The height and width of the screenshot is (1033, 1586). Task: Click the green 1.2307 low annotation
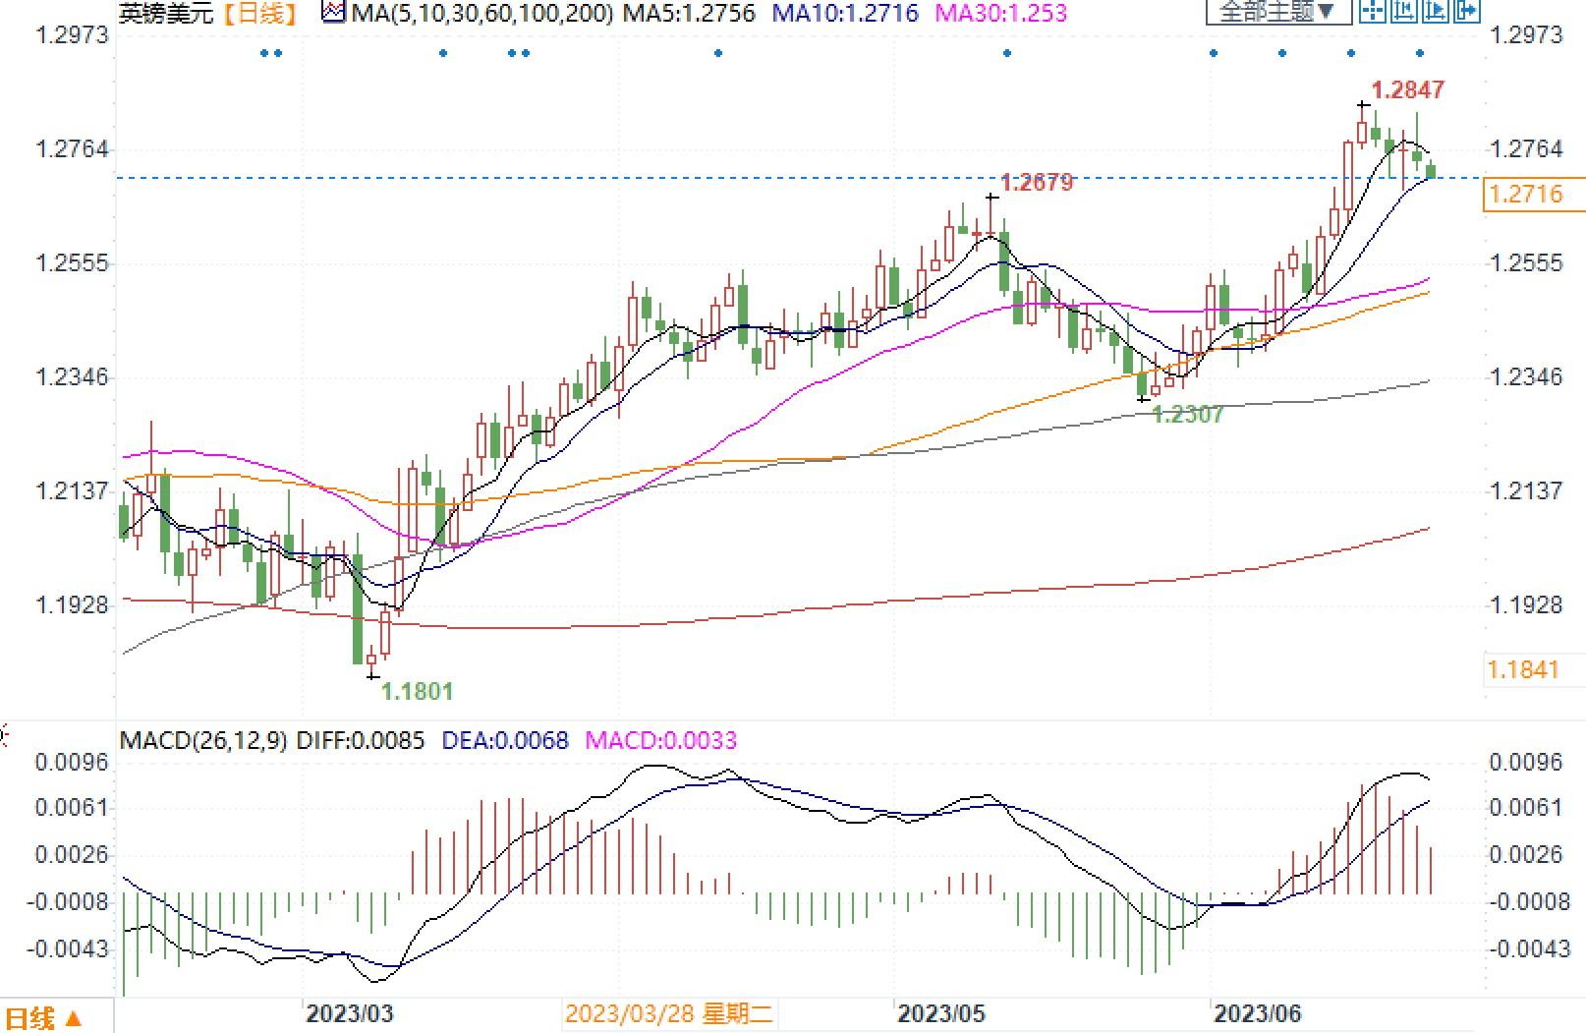tap(1188, 414)
